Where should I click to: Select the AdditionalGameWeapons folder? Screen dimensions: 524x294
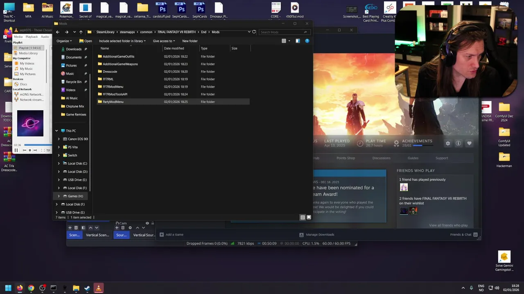(x=120, y=64)
